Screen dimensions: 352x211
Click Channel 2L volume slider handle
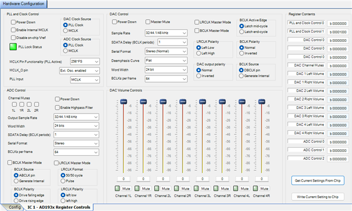click(x=163, y=101)
